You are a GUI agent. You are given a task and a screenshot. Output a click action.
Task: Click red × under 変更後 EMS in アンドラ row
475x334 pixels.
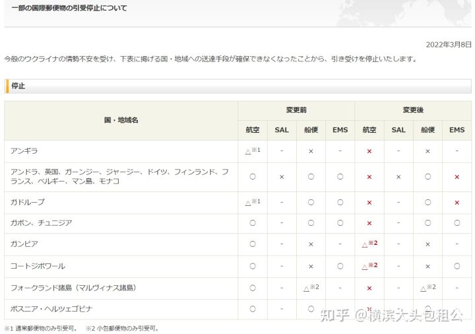click(457, 177)
